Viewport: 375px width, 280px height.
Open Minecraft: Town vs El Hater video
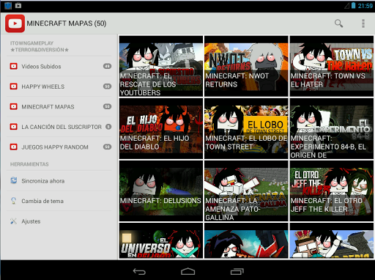coord(332,66)
